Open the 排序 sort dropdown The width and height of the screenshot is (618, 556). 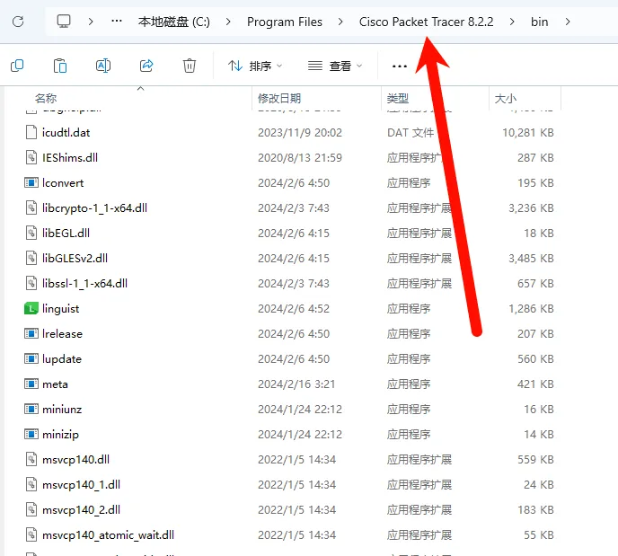pyautogui.click(x=255, y=66)
